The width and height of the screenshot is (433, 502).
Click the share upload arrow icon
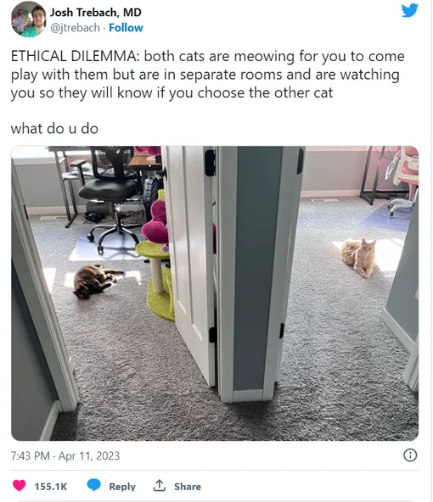160,485
